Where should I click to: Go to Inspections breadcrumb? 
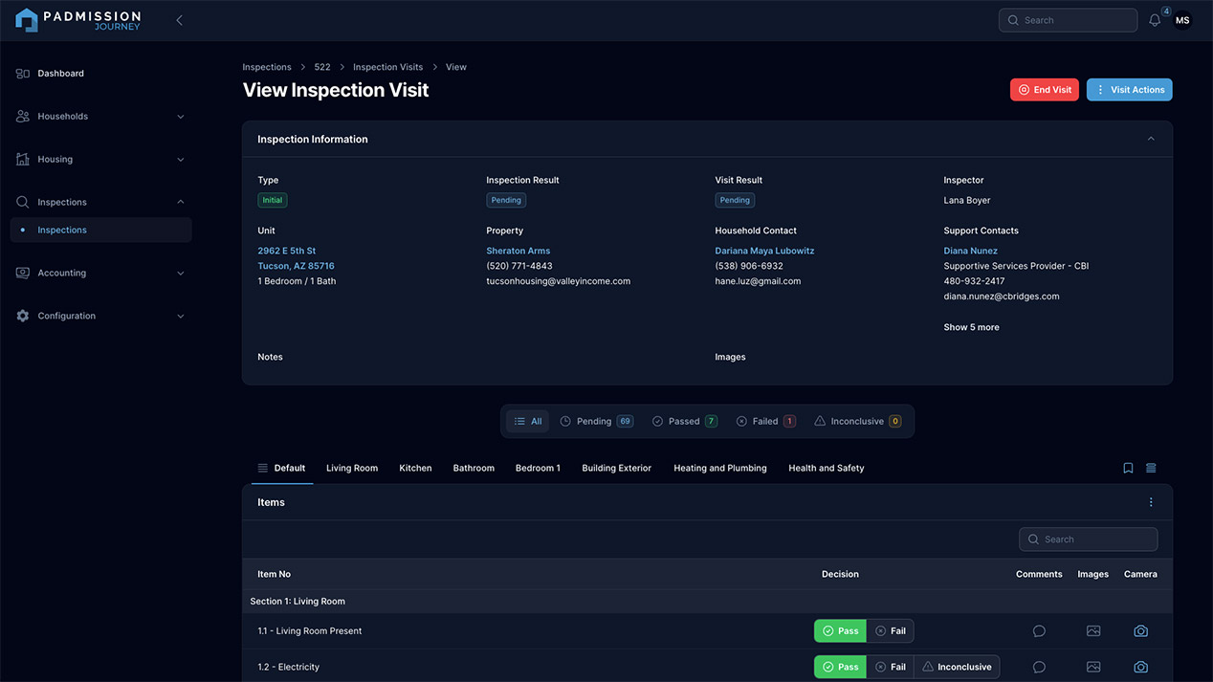point(267,67)
